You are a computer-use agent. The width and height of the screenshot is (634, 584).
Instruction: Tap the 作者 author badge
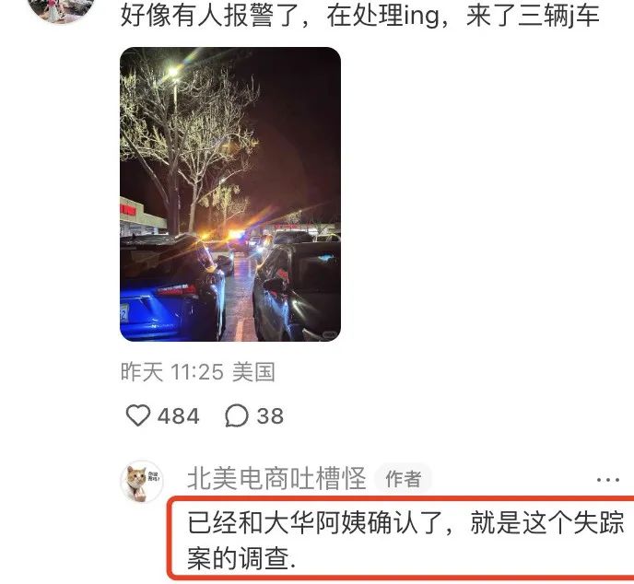click(x=403, y=479)
